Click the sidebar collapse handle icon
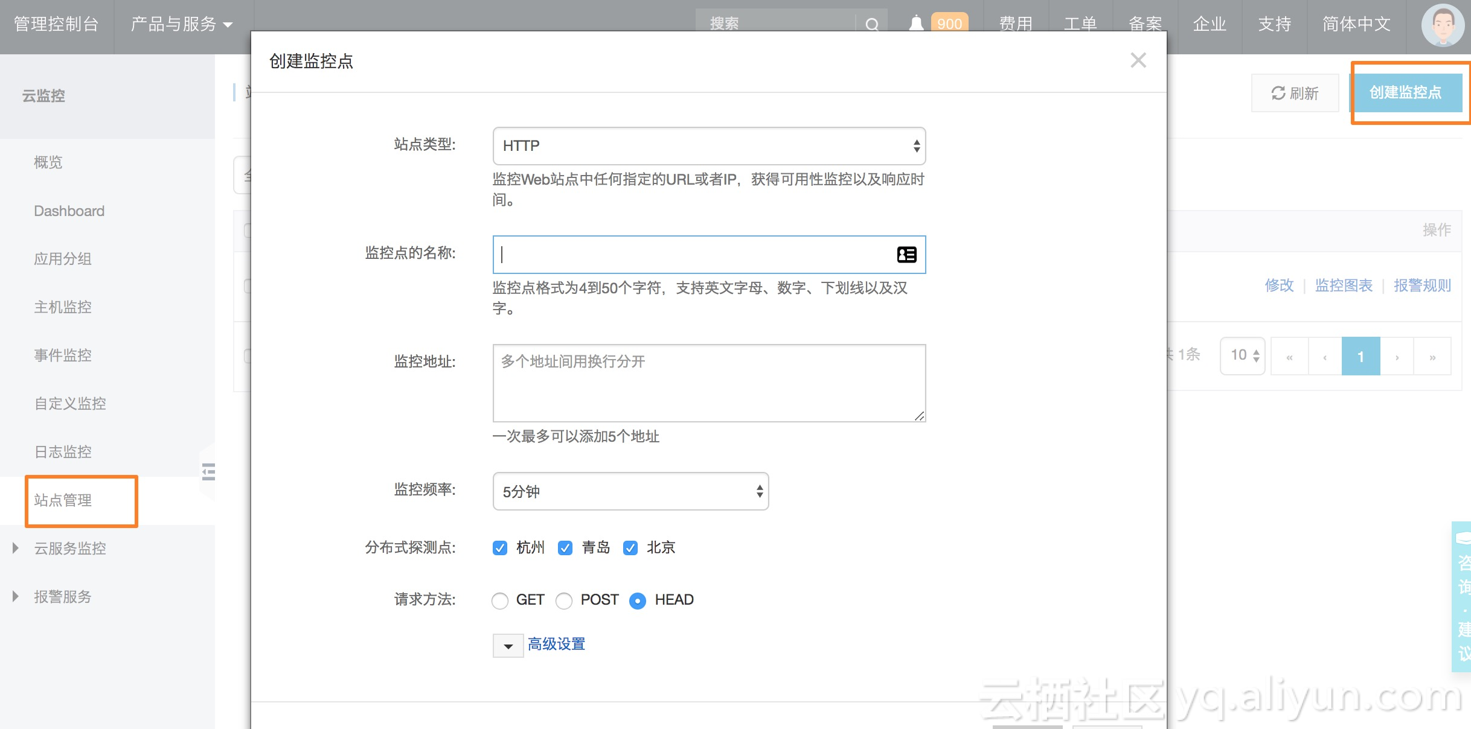1471x729 pixels. coord(208,471)
